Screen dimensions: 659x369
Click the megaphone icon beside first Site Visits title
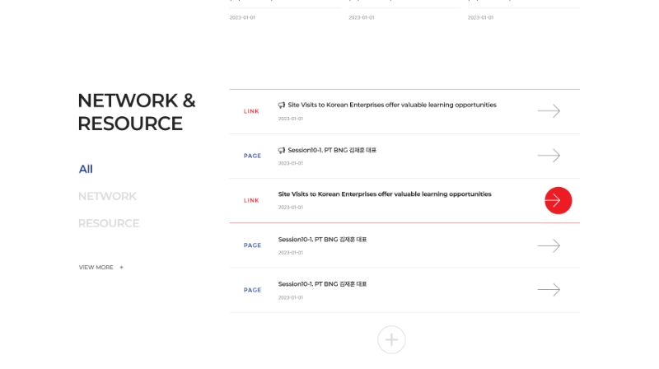[x=282, y=105]
